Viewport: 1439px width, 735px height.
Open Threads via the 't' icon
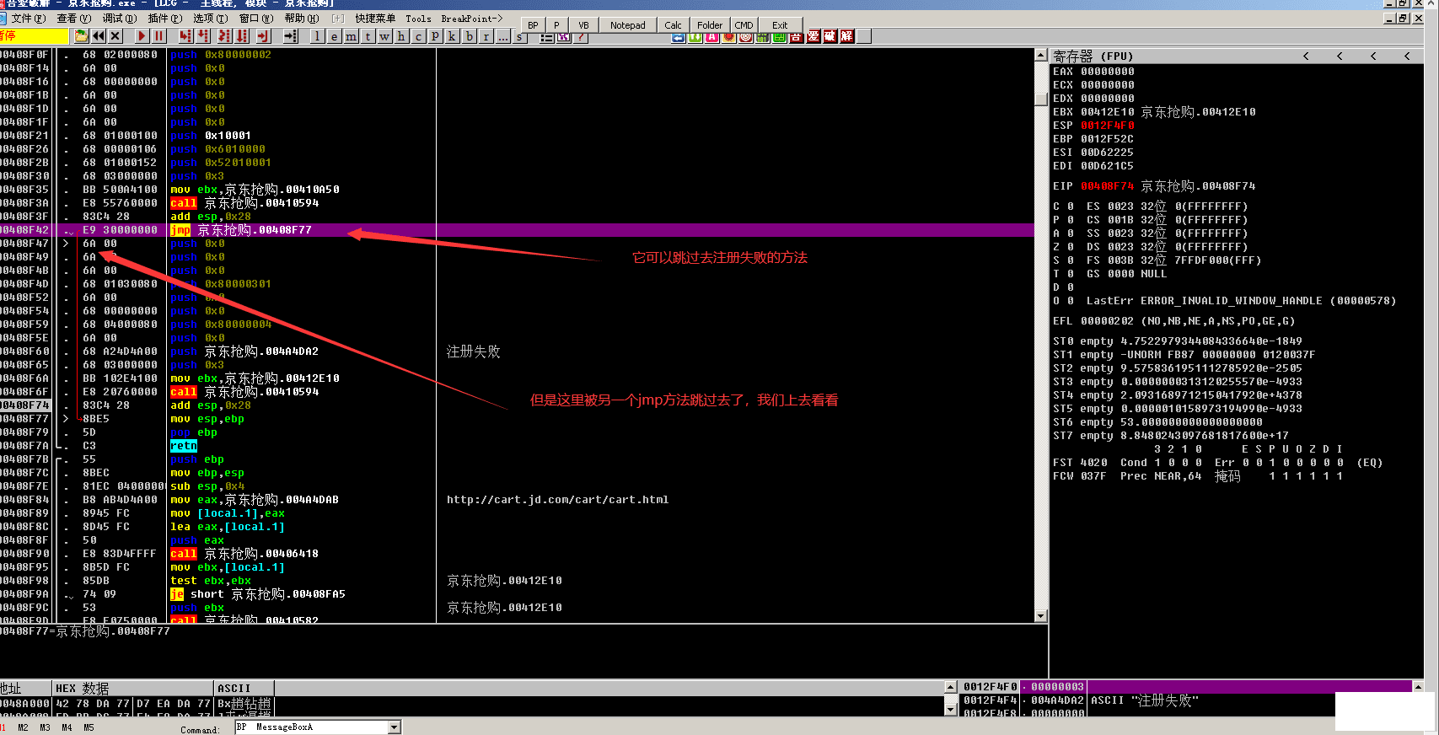368,35
